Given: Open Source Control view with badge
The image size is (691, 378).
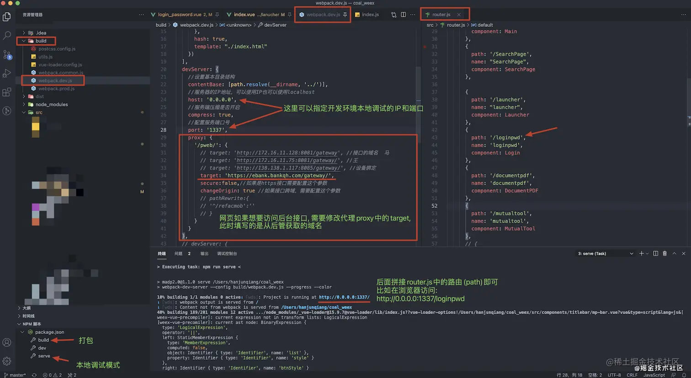Looking at the screenshot, I should pyautogui.click(x=7, y=54).
